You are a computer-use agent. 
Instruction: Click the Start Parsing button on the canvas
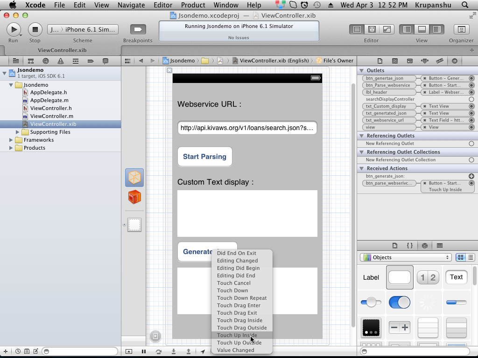coord(204,157)
